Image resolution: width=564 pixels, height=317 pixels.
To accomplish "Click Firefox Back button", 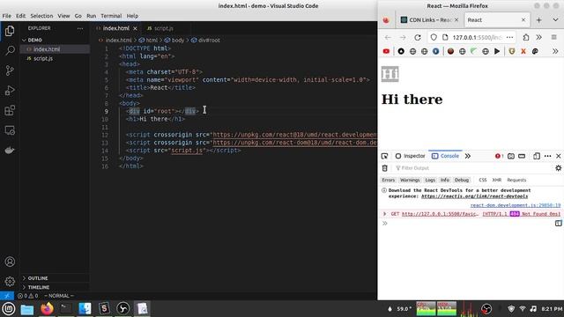I will click(388, 37).
